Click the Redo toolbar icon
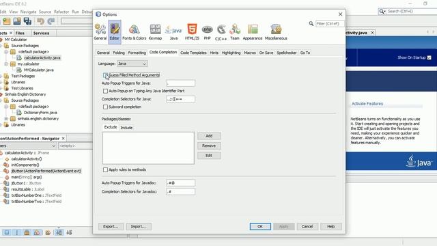 [x=51, y=21]
